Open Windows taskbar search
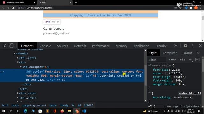The height and width of the screenshot is (114, 204). [x=11, y=111]
